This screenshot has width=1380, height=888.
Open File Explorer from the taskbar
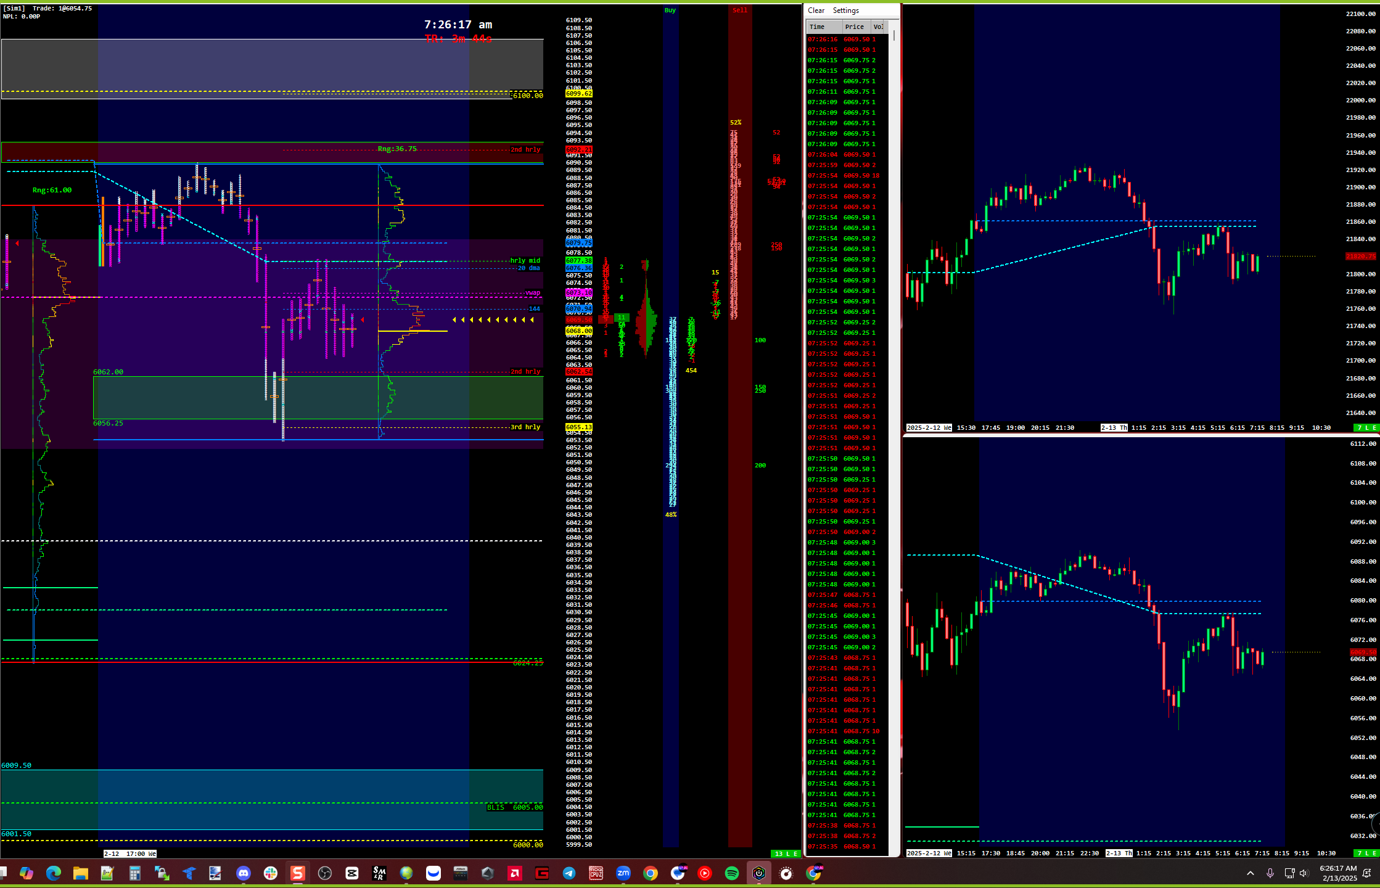click(x=80, y=873)
